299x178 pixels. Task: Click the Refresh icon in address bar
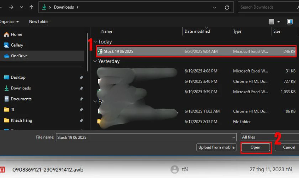(227, 7)
